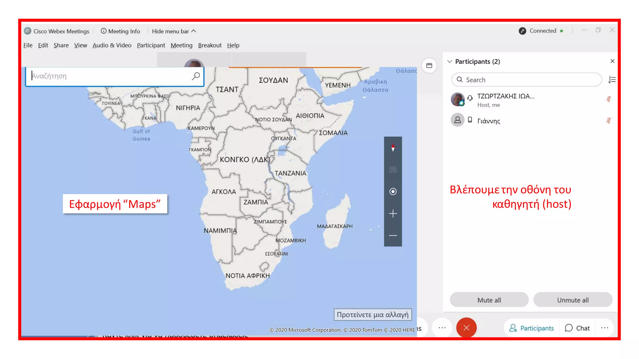This screenshot has height=359, width=639.
Task: Open the Audio & Video menu
Action: coord(112,45)
